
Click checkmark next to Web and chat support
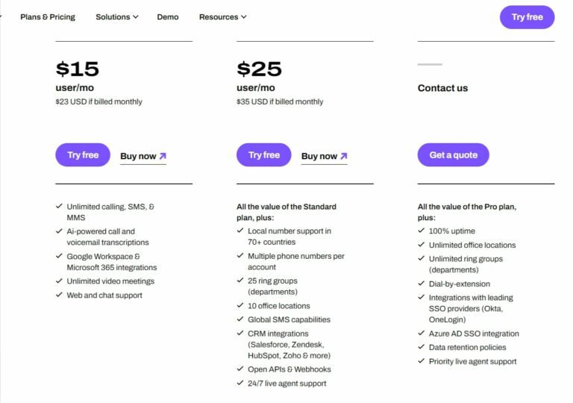pos(59,296)
